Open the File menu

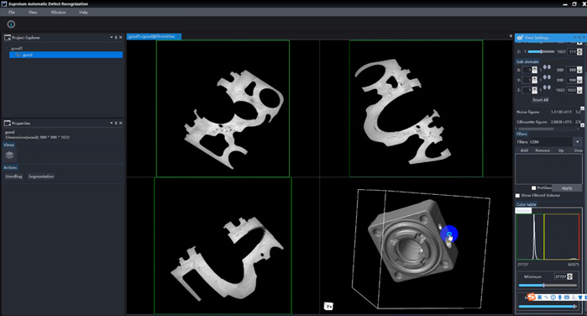tap(12, 13)
